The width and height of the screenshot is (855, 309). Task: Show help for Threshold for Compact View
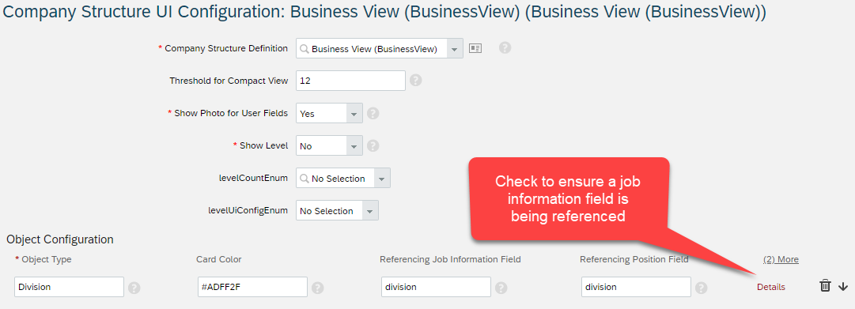pos(415,81)
